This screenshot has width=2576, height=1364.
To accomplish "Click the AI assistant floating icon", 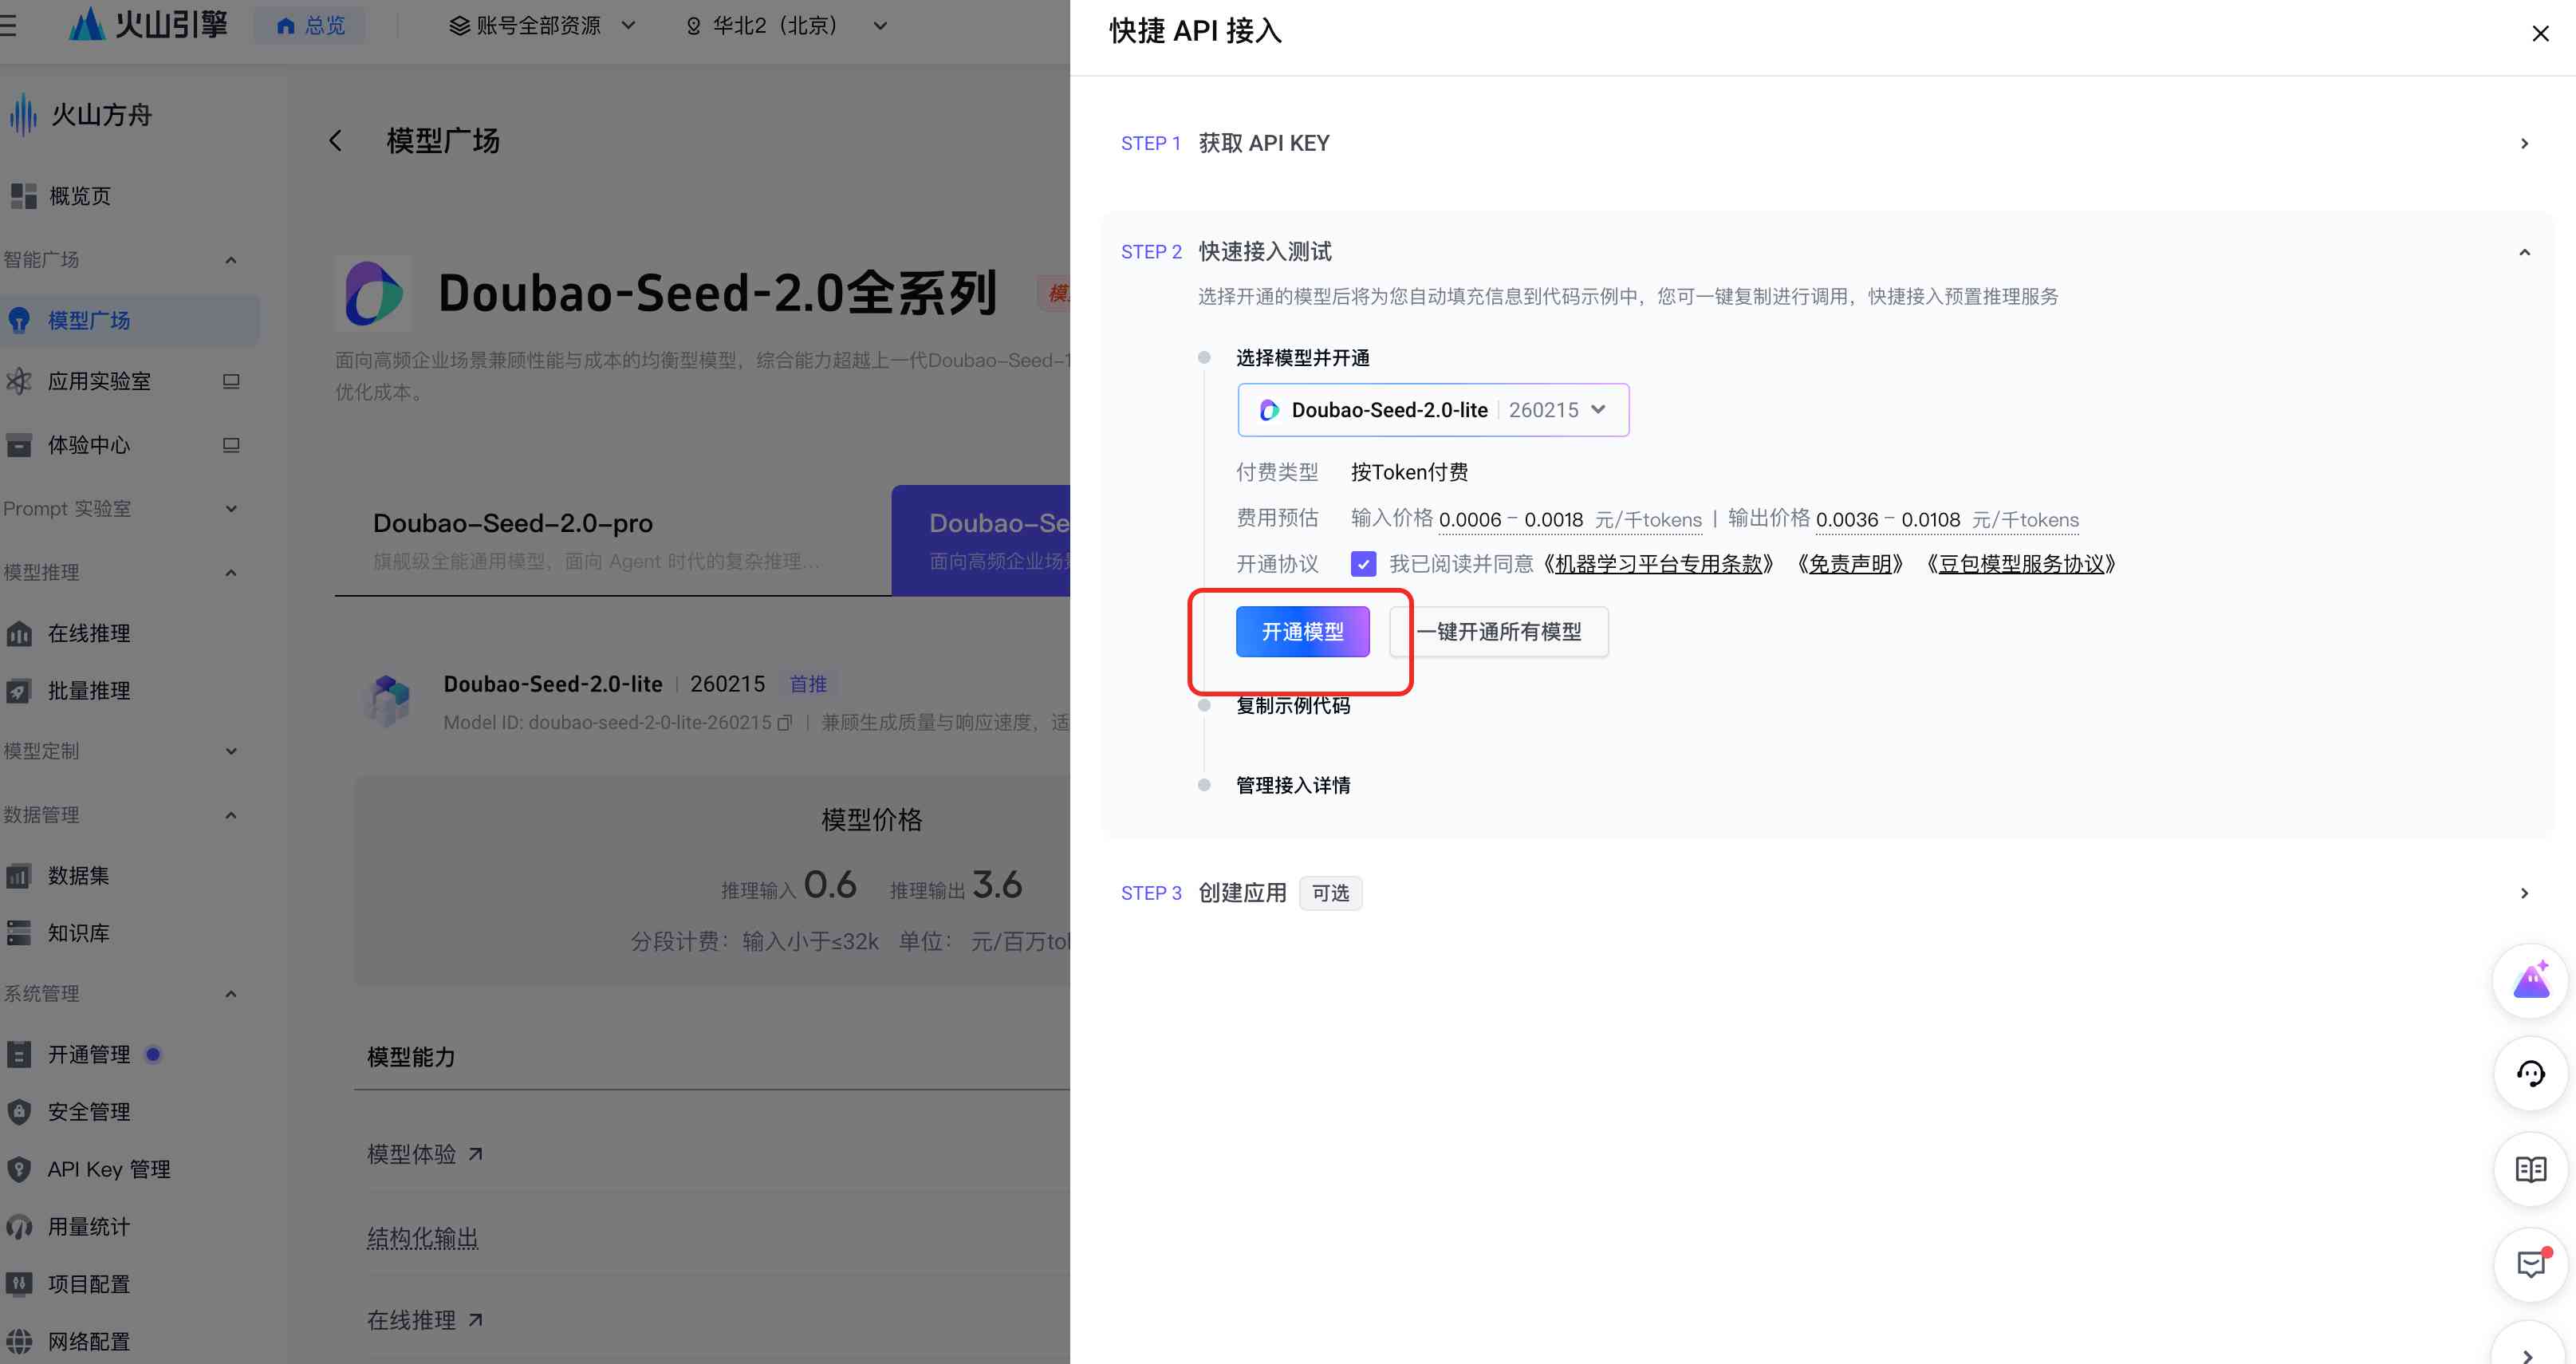I will click(x=2530, y=982).
